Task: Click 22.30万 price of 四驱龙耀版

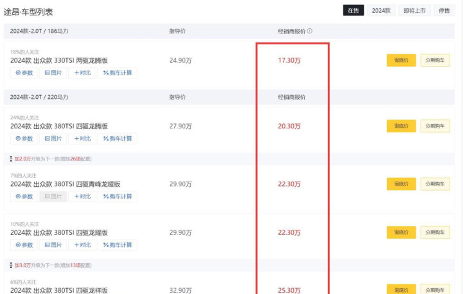Action: tap(289, 232)
